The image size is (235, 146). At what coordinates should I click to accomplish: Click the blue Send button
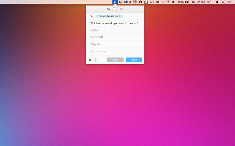click(x=134, y=60)
